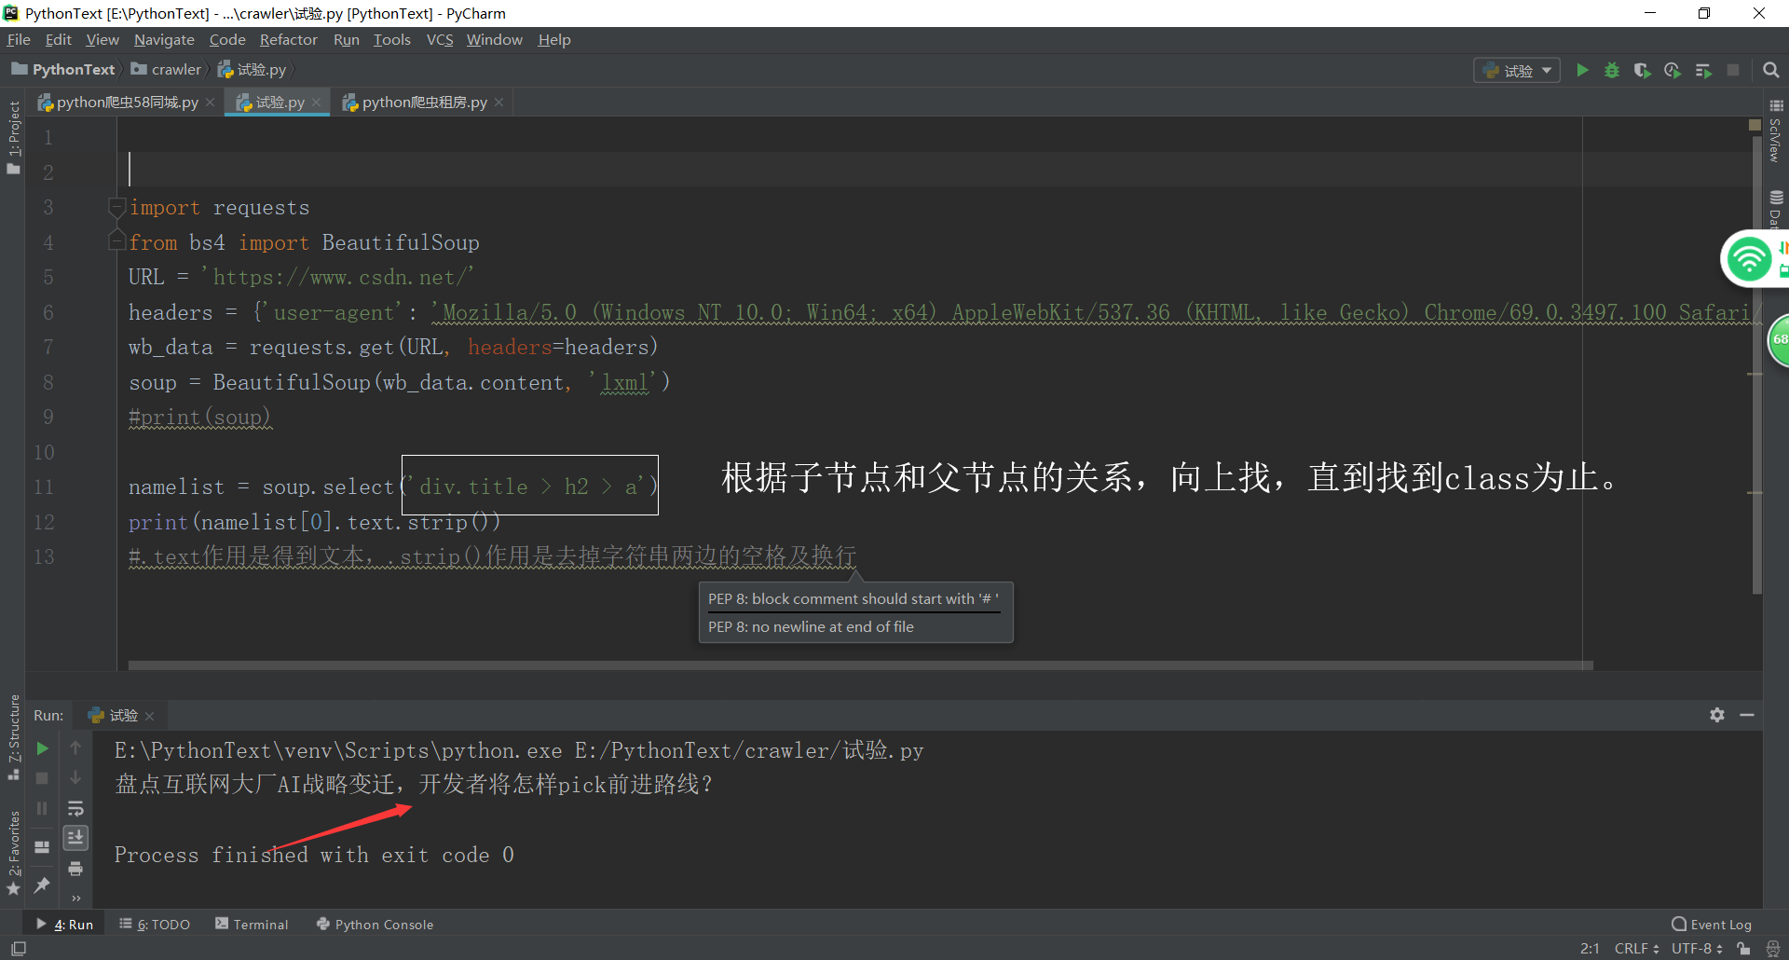The width and height of the screenshot is (1789, 960).
Task: Switch to python爬虫租房.py tab
Action: (422, 102)
